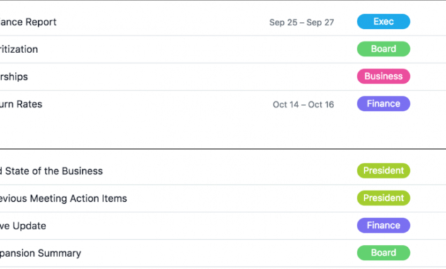Open the task ending in 'ance Report'
Screen dimensions: 446x269
pos(28,22)
